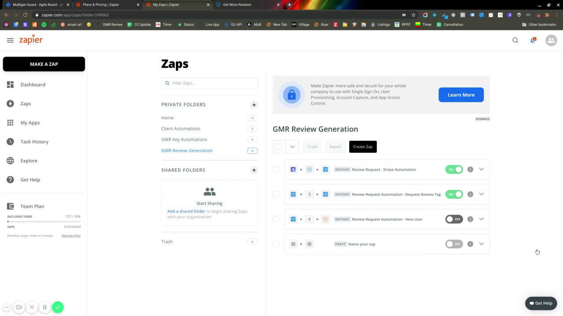The image size is (563, 316).
Task: Expand options for New User zap
Action: click(x=481, y=219)
